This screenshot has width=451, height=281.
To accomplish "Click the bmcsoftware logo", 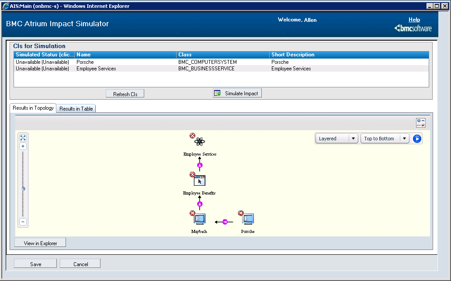I will 413,28.
